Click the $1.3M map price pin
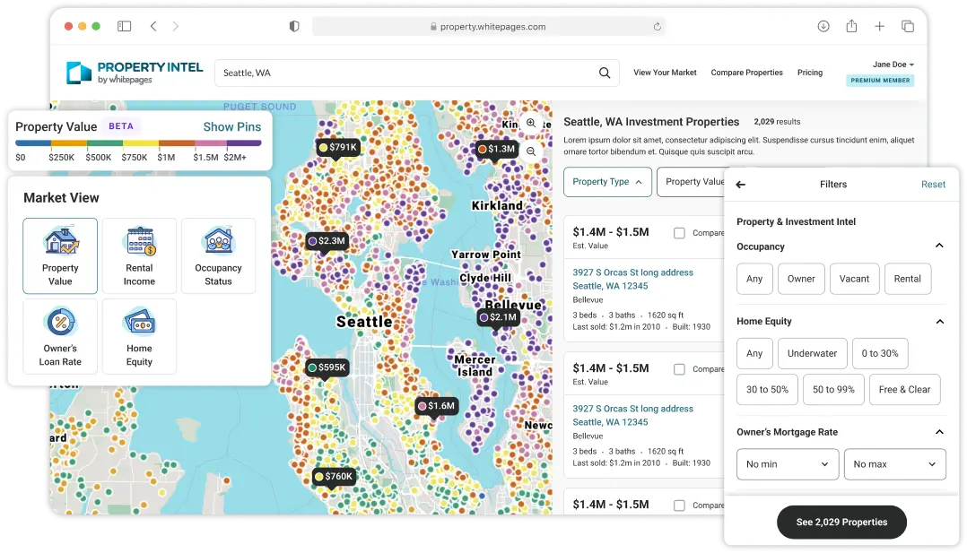Screen dimensions: 967x553 tap(496, 149)
